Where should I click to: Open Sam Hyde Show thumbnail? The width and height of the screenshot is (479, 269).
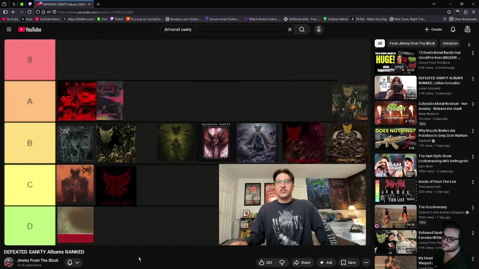coord(396,165)
